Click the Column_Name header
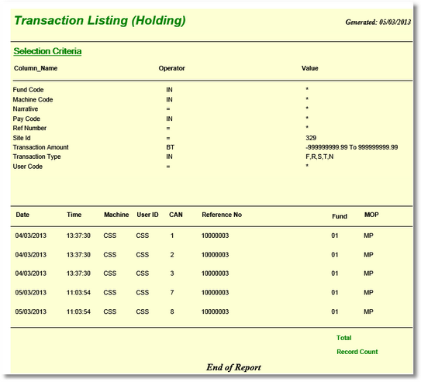 pyautogui.click(x=36, y=68)
